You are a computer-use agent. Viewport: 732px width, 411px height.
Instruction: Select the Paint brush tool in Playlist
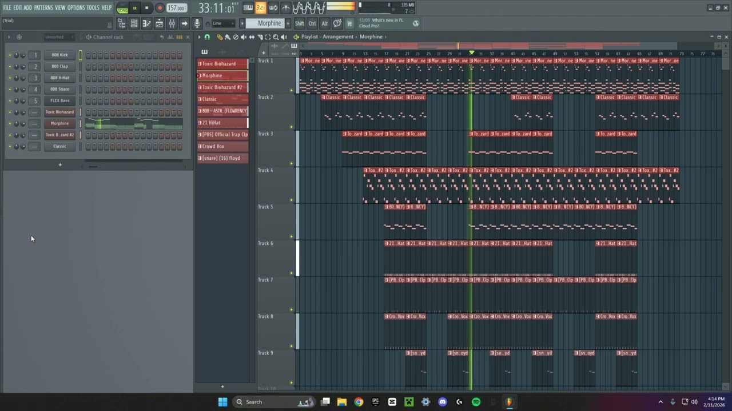pos(227,37)
